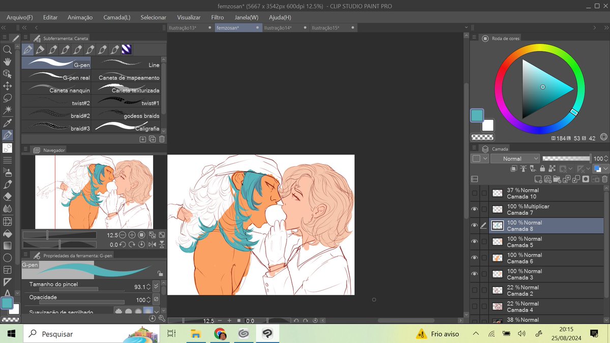Select the Frame border panel tool
The width and height of the screenshot is (610, 343).
[7, 270]
